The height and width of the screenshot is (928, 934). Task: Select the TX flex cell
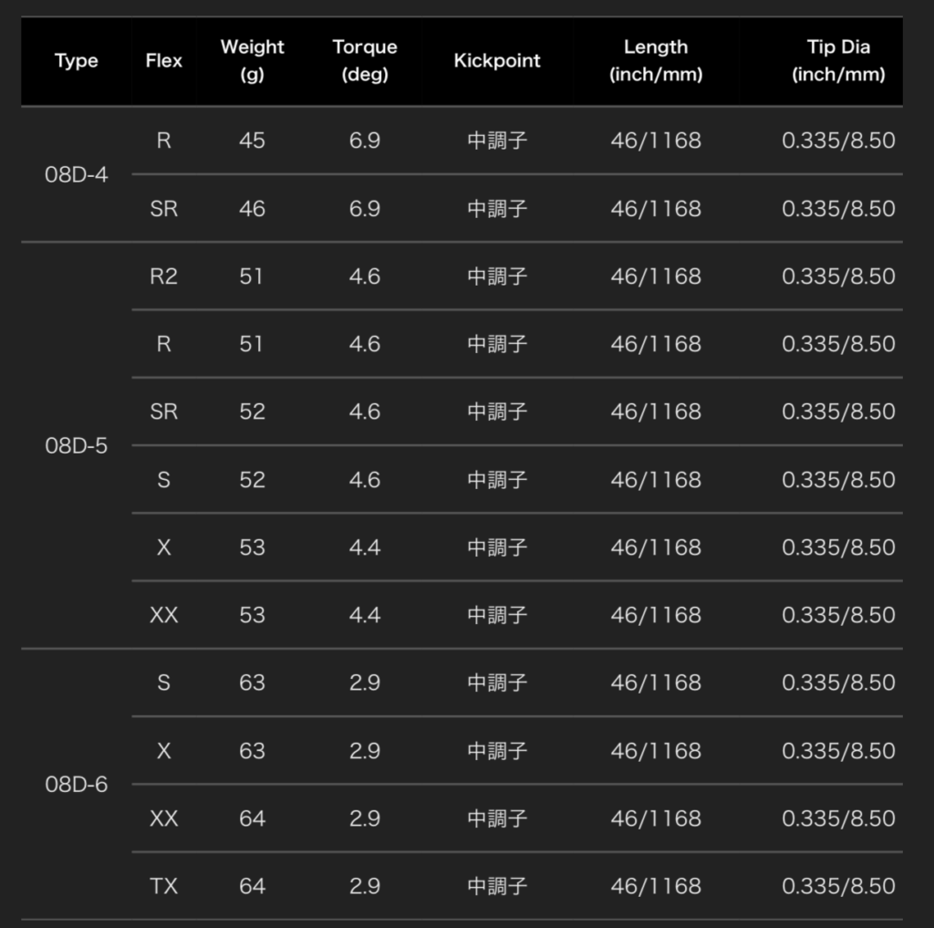coord(164,886)
